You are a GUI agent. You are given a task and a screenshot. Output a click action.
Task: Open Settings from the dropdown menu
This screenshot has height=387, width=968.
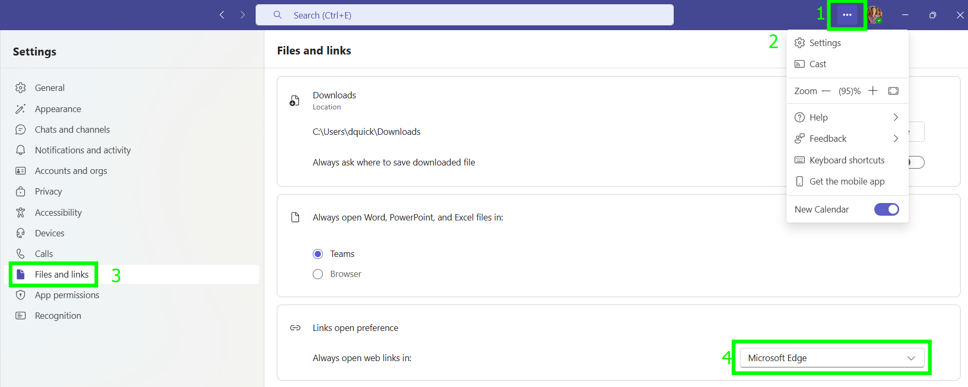pyautogui.click(x=825, y=43)
